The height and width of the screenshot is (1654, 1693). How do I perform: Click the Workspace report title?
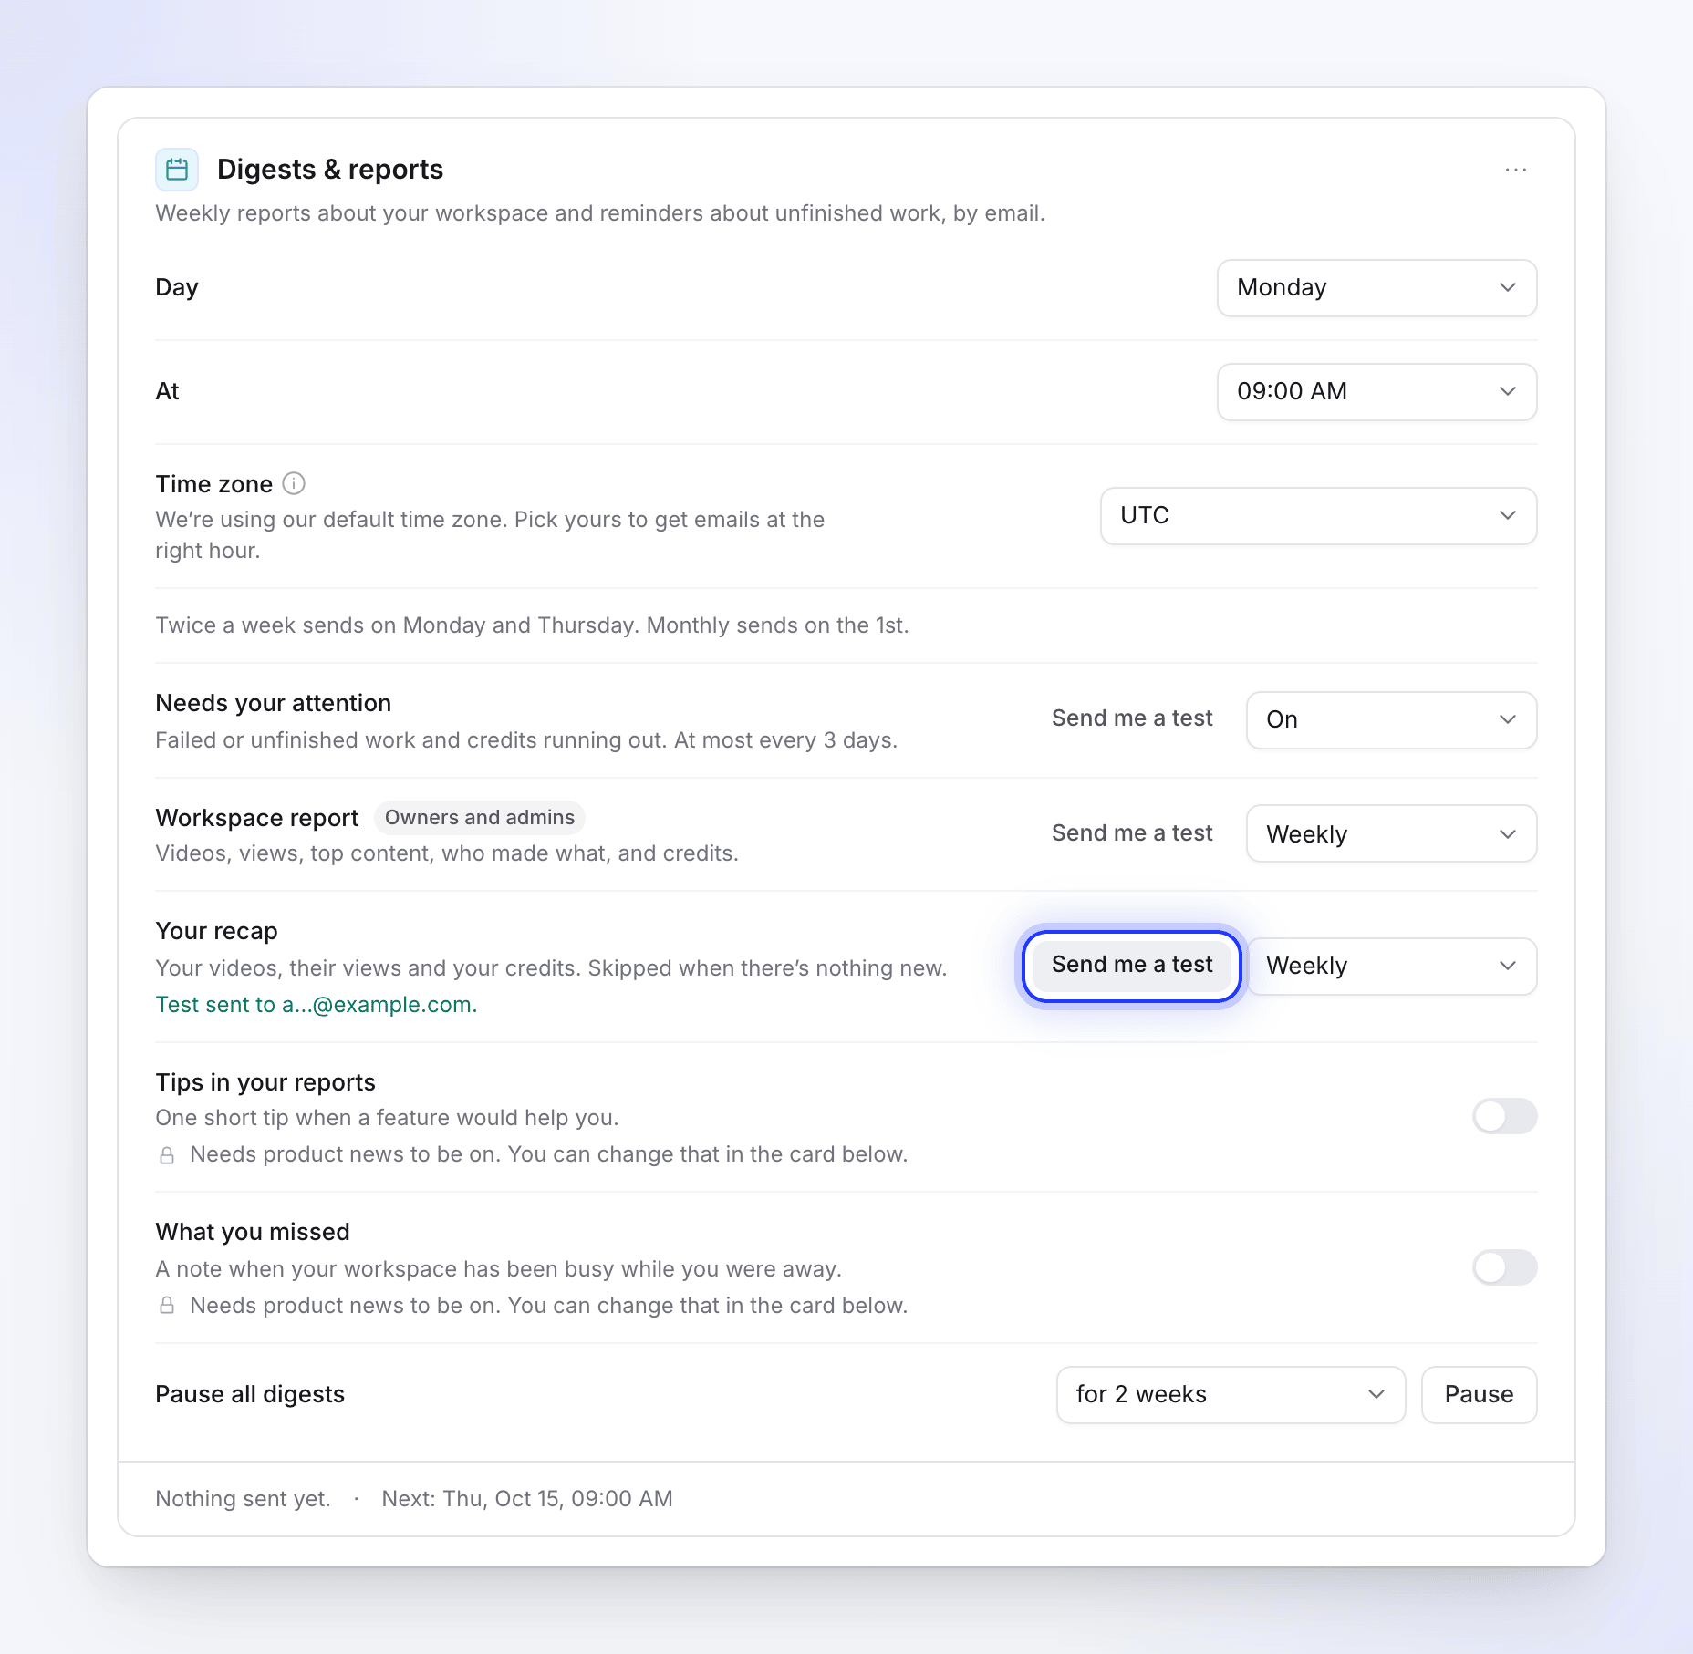(x=257, y=818)
